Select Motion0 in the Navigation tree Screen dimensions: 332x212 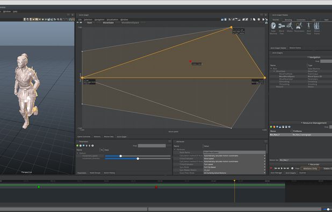(x=279, y=87)
